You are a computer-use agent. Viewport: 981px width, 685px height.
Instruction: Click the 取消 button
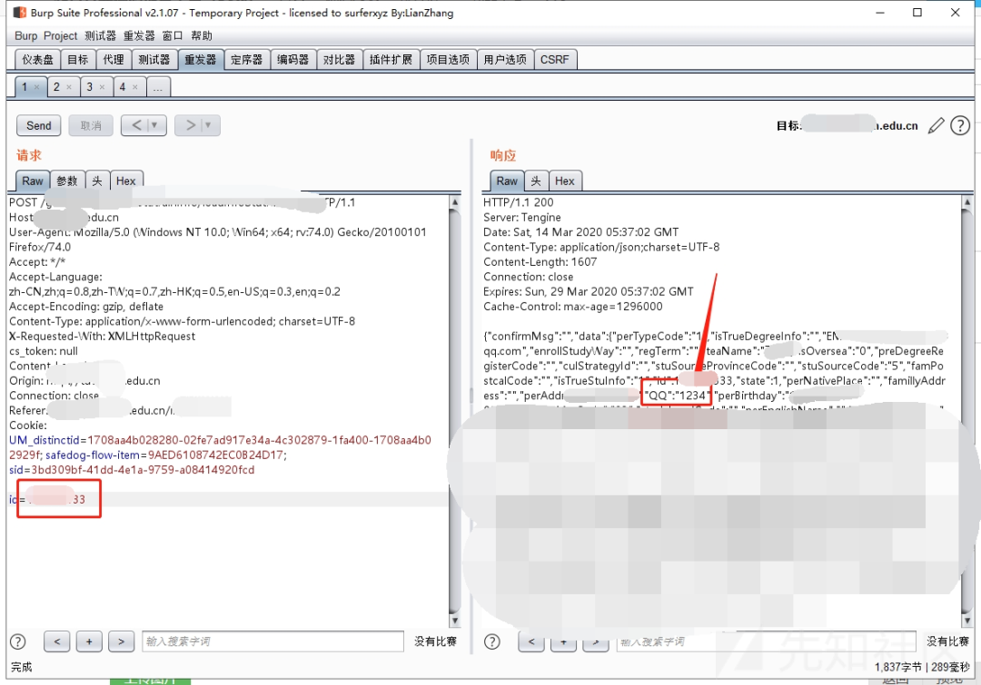click(x=91, y=125)
